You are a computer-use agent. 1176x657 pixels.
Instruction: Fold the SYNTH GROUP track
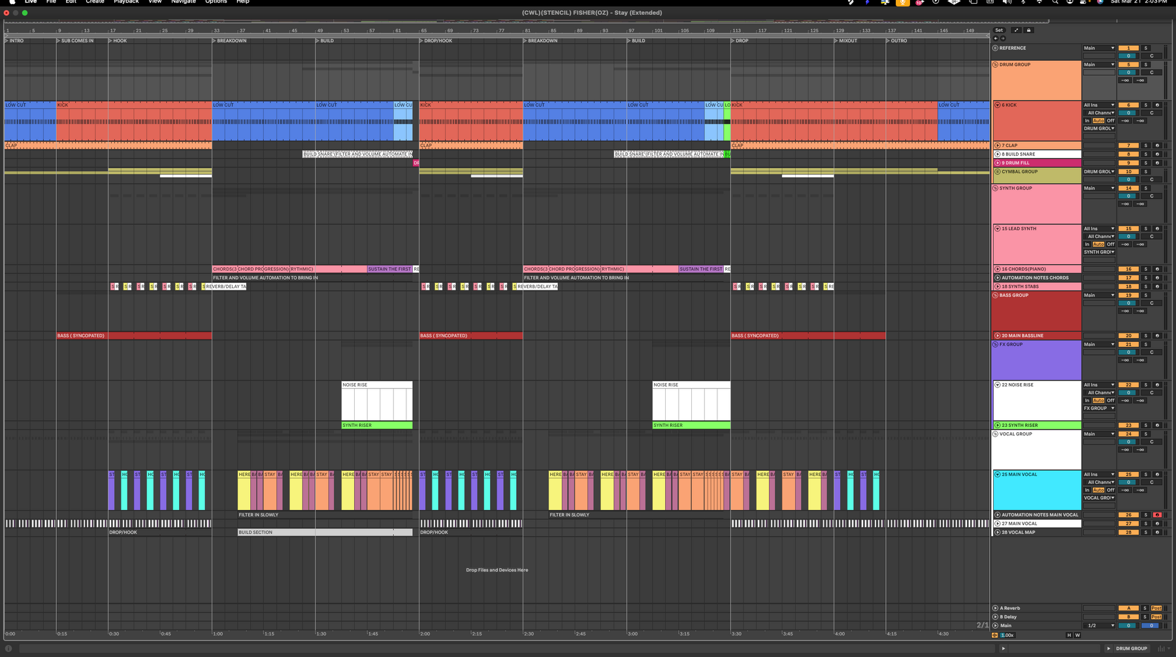pos(995,188)
